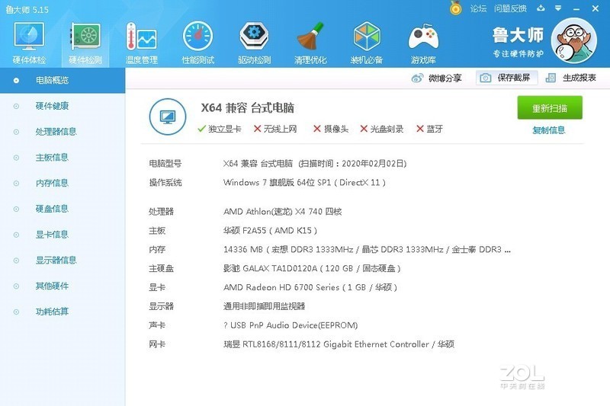Click the 摄像头 status indicator
Viewport: 610px width, 406px height.
pyautogui.click(x=331, y=129)
